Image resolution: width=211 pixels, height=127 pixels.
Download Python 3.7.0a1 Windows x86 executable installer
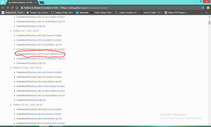coord(45,77)
